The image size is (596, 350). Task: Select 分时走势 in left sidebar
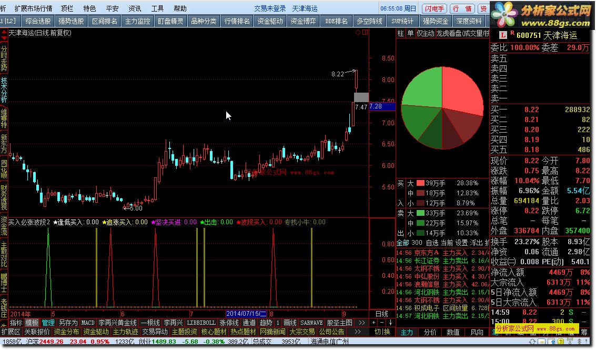pyautogui.click(x=4, y=58)
